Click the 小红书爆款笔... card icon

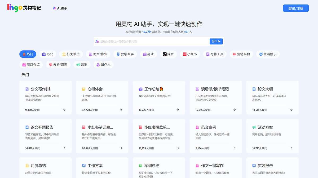click(x=141, y=127)
